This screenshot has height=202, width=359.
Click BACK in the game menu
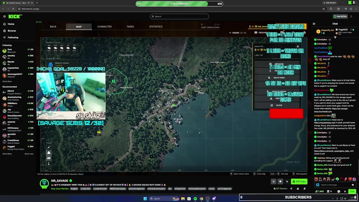[x=53, y=27]
